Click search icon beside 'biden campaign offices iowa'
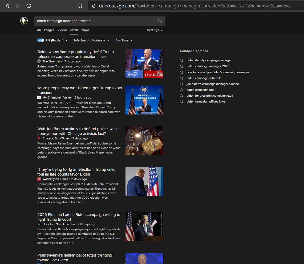The width and height of the screenshot is (304, 264). (x=181, y=102)
